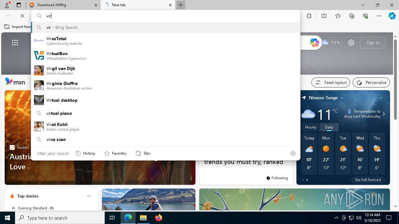The width and height of the screenshot is (399, 224).
Task: Open the new tab page settings gear
Action: 351,43
